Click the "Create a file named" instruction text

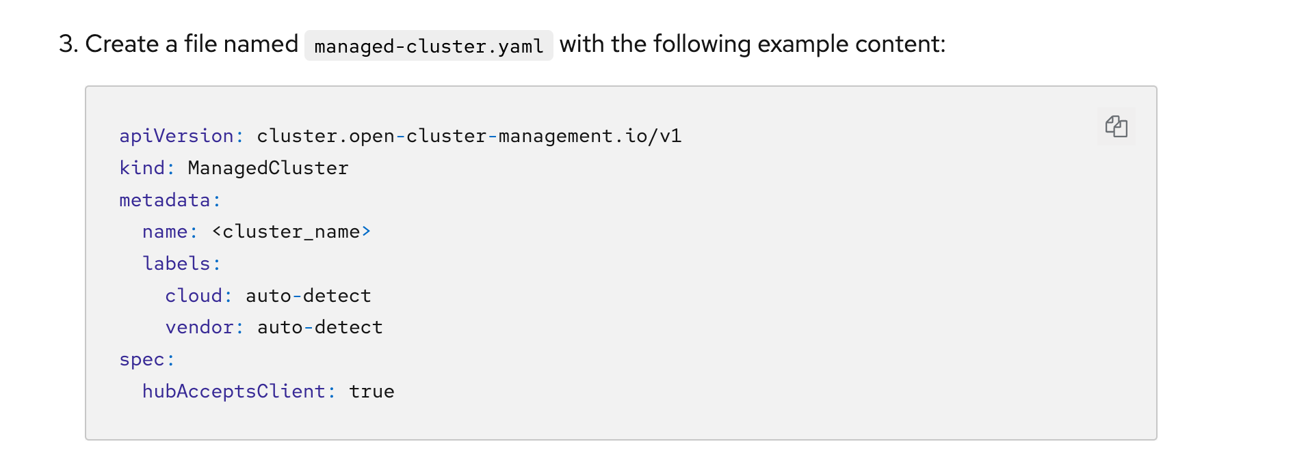pos(192,44)
